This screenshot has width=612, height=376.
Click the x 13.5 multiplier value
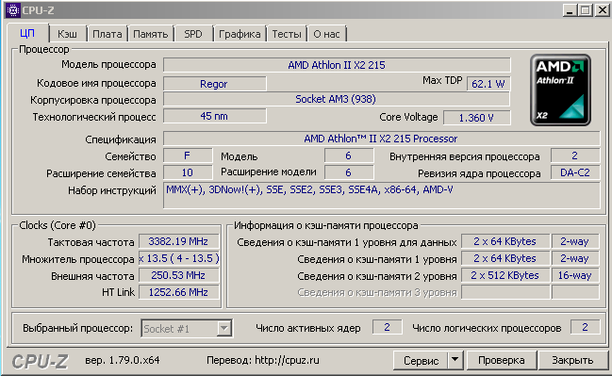[179, 258]
